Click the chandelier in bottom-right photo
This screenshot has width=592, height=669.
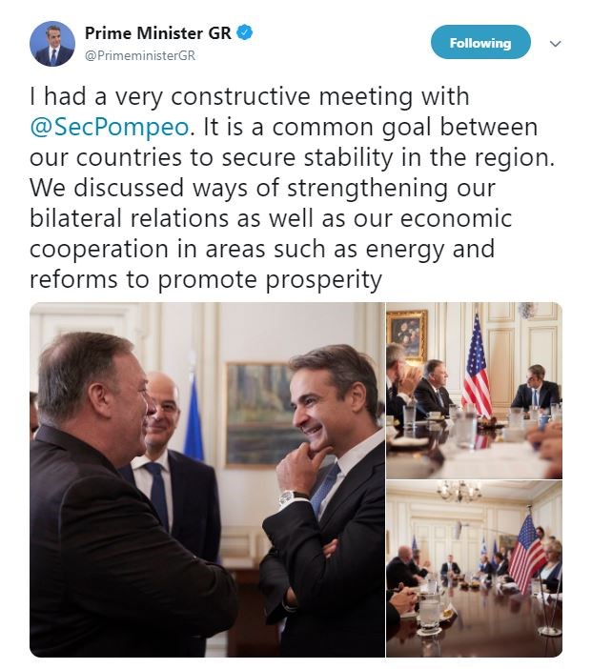click(459, 491)
